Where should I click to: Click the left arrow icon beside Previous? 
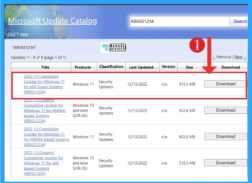pyautogui.click(x=213, y=58)
